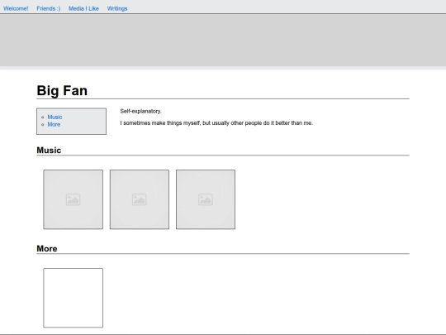446x335 pixels.
Task: Jump to More via the contents box link
Action: tap(54, 124)
